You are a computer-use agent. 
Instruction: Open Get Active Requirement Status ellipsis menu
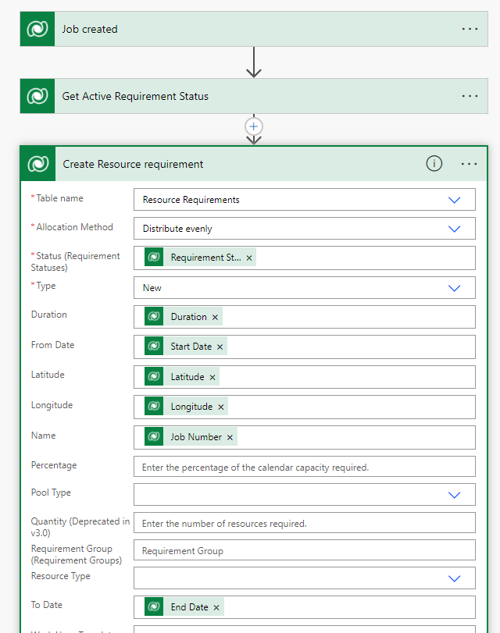coord(470,96)
